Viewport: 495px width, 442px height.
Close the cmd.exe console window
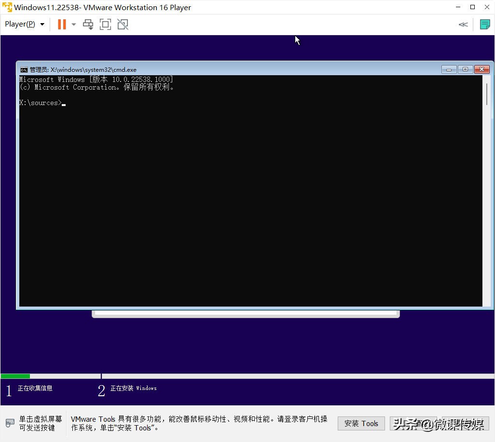(x=482, y=69)
